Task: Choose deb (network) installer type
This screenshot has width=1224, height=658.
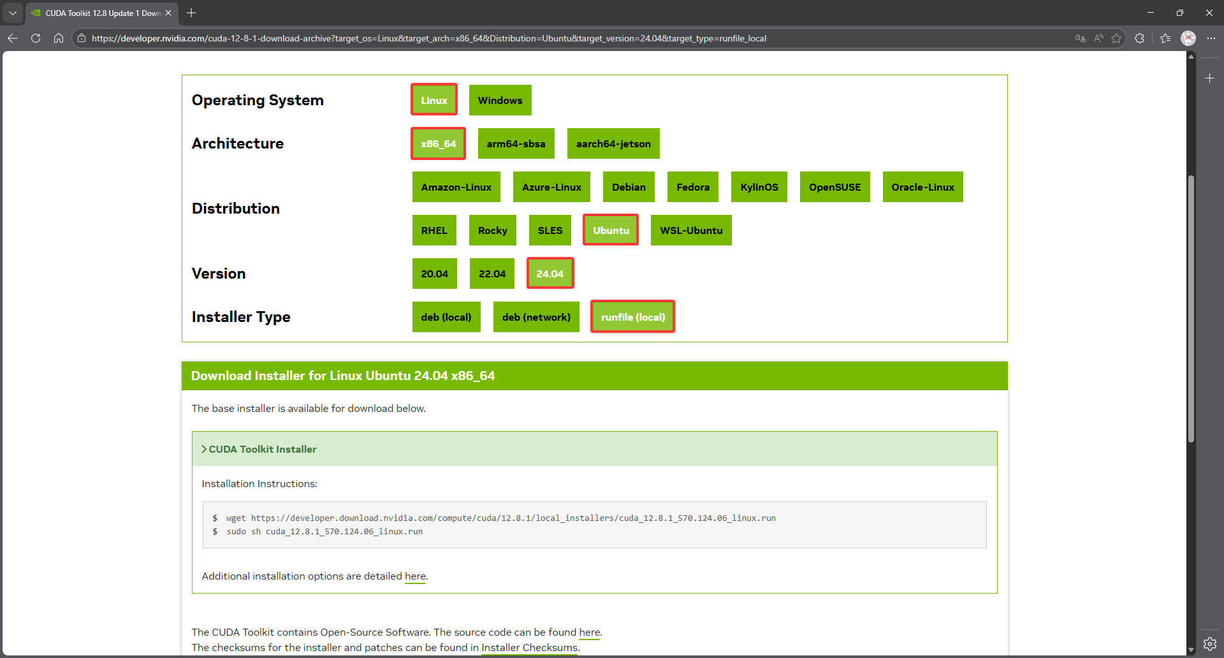Action: pos(536,318)
